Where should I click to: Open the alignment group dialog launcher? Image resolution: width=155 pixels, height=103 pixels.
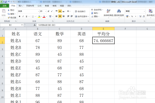(88, 21)
